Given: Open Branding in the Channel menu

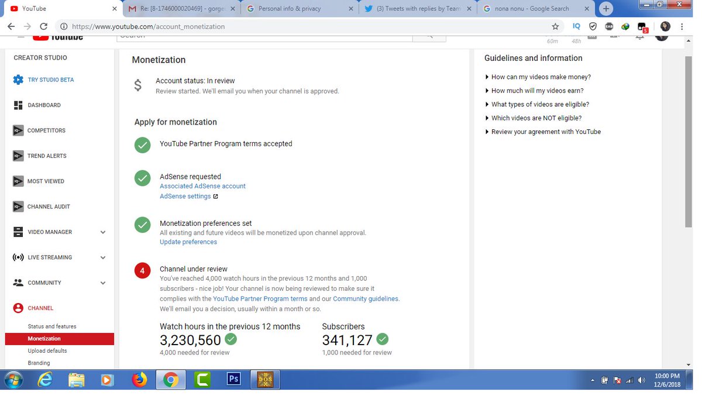Looking at the screenshot, I should click(39, 363).
